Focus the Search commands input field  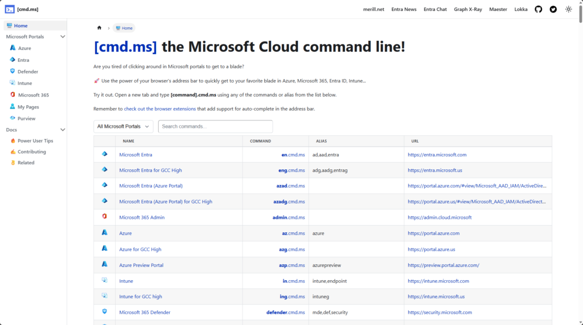215,127
